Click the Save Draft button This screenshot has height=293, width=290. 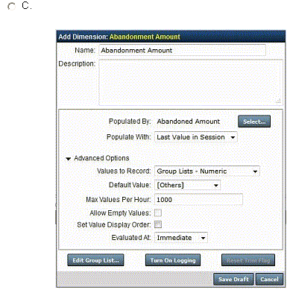(x=233, y=279)
